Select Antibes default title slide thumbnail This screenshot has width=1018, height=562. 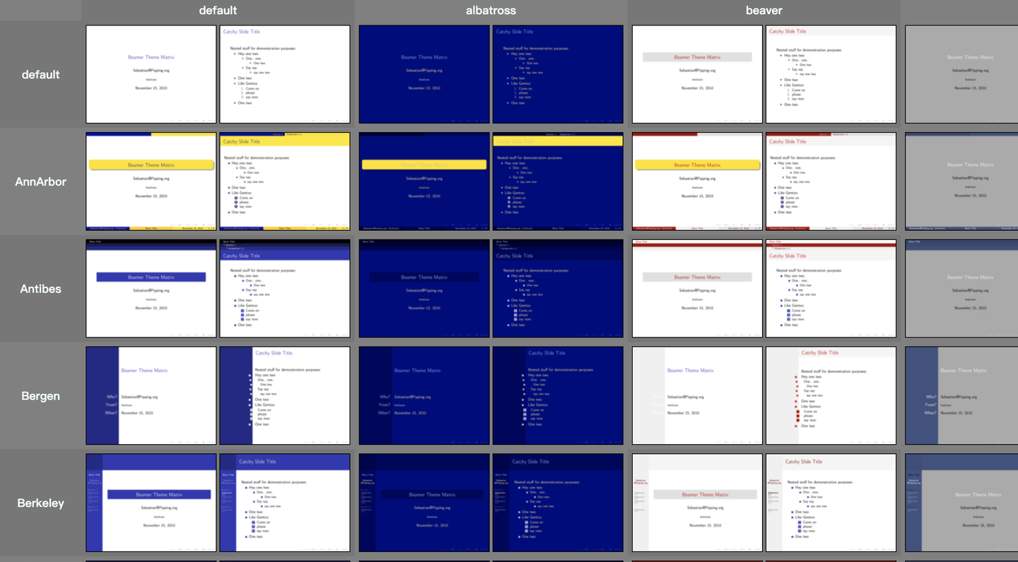[x=151, y=289]
